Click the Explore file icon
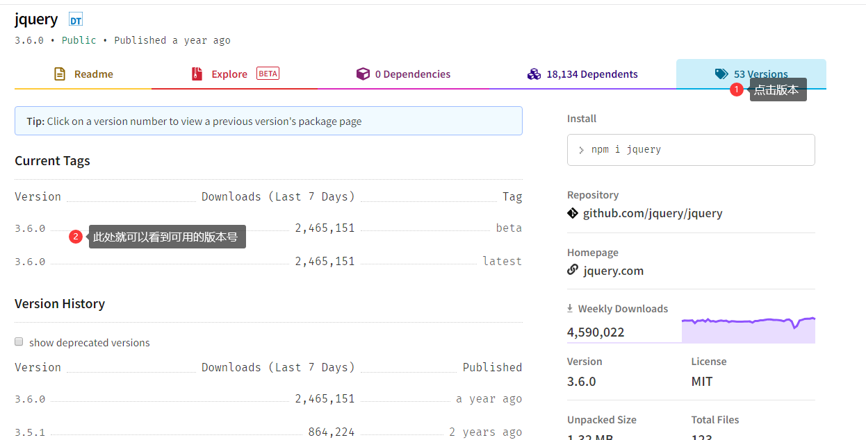This screenshot has height=440, width=866. 197,74
